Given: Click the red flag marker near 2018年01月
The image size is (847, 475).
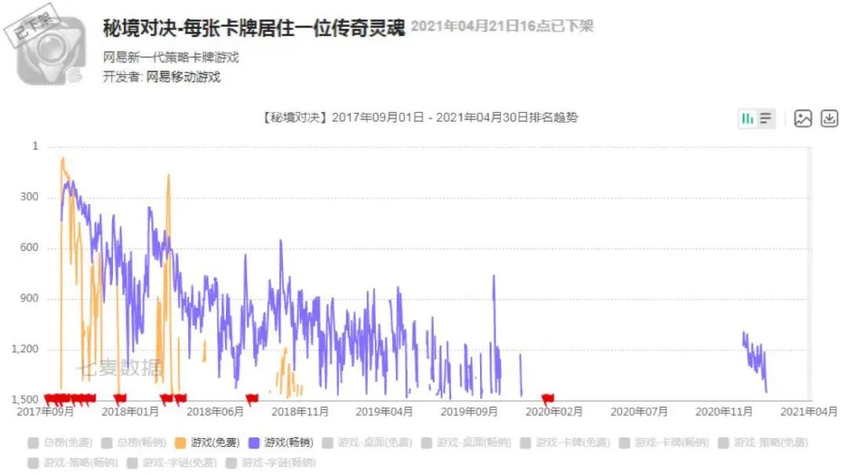Looking at the screenshot, I should [x=119, y=399].
